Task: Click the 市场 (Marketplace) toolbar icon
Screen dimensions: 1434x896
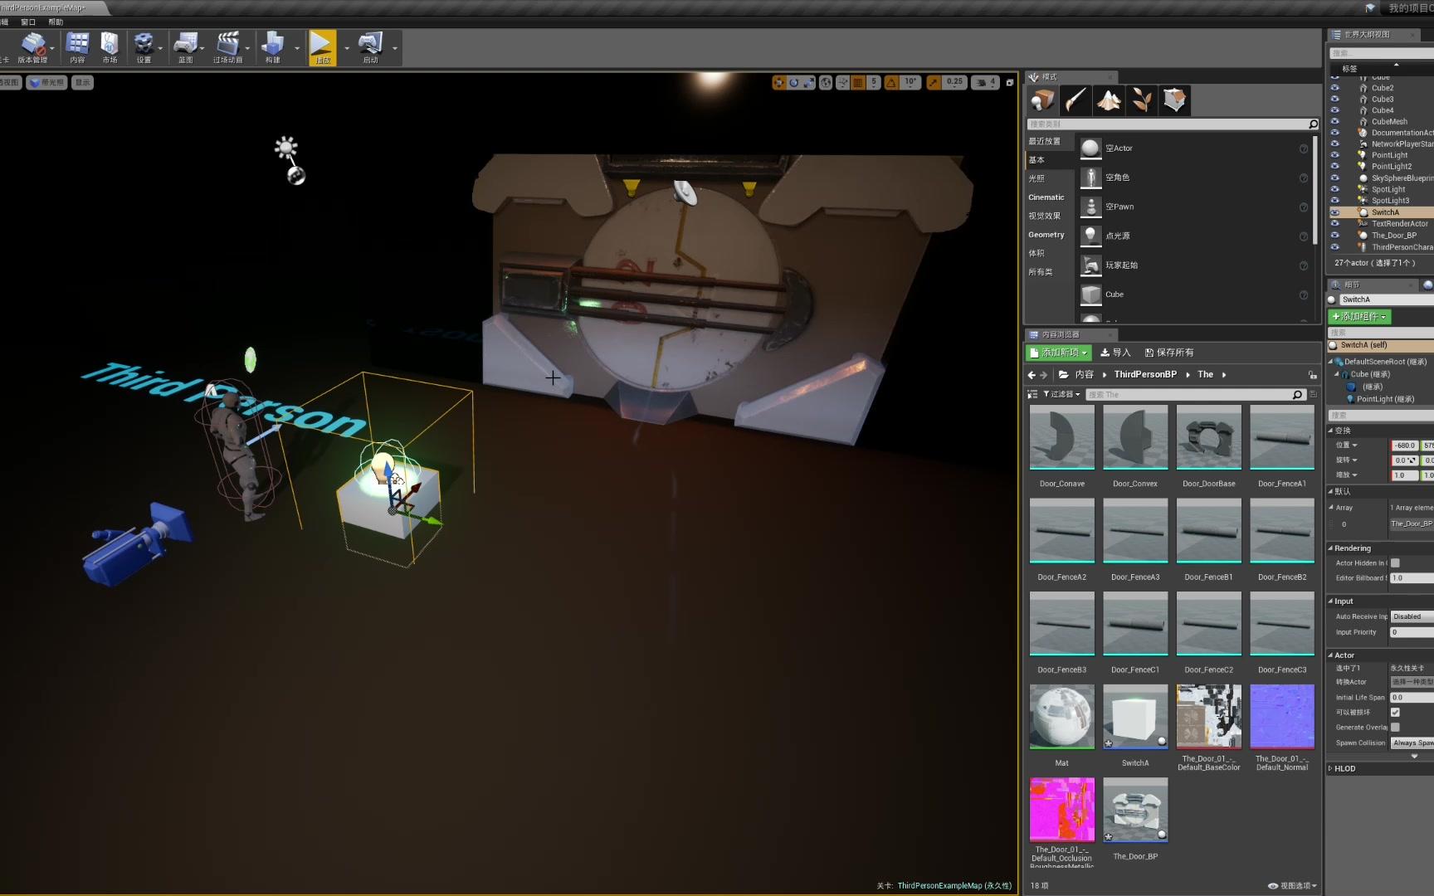Action: click(110, 47)
